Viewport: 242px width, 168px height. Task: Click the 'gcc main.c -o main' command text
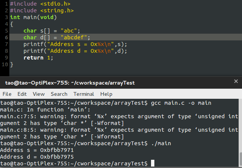(181, 103)
